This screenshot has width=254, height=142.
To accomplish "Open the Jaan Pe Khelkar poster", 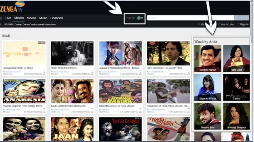I will pyautogui.click(x=72, y=129).
